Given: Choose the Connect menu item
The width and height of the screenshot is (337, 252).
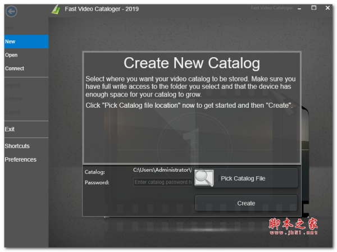Looking at the screenshot, I should pos(26,68).
